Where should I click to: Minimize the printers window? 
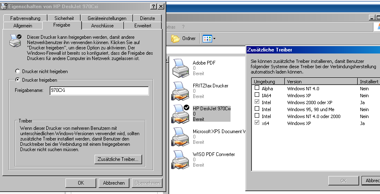[372, 18]
